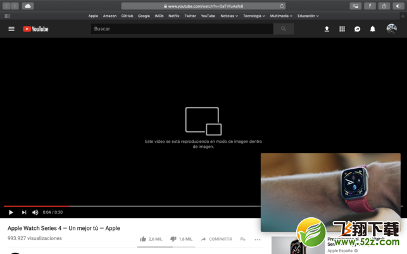This screenshot has height=254, width=407.
Task: Expand the Educación bookmarks folder
Action: [x=308, y=16]
